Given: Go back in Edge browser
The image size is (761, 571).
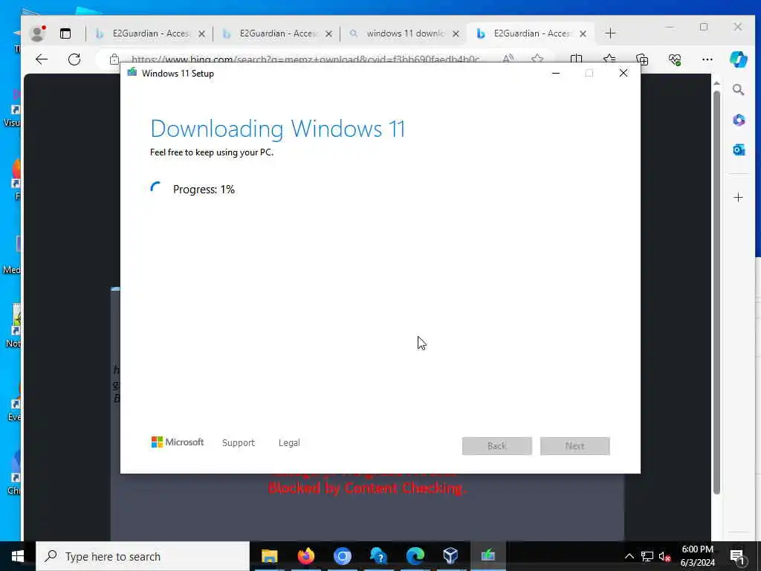Looking at the screenshot, I should point(42,59).
